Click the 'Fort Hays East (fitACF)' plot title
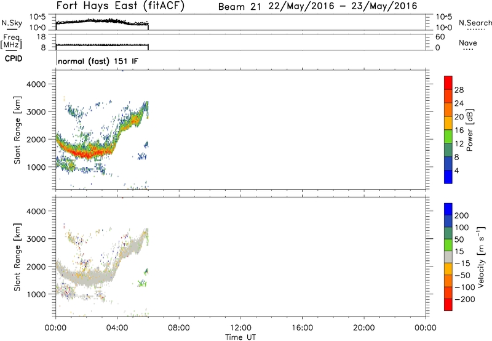 121,6
